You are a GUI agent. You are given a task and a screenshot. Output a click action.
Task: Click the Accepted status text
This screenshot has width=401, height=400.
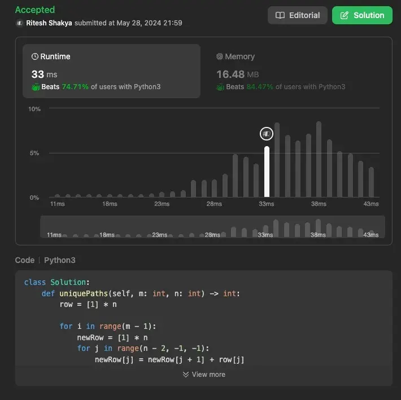pyautogui.click(x=35, y=10)
